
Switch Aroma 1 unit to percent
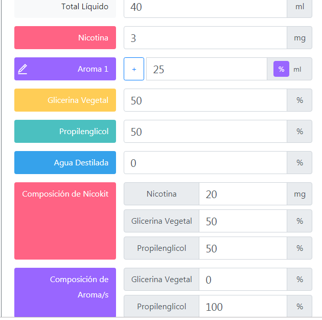tap(281, 69)
